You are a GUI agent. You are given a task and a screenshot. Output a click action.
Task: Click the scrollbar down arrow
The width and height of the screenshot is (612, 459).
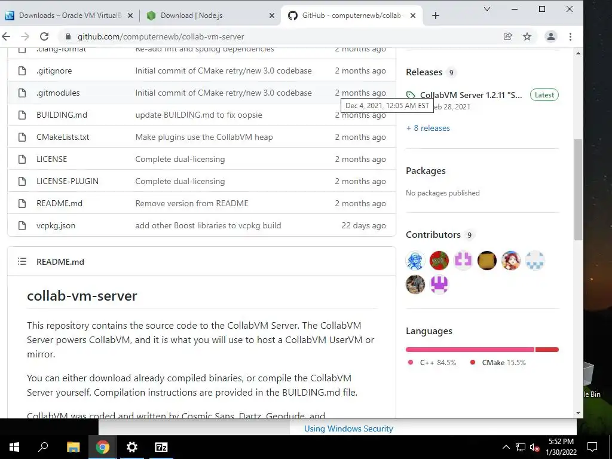578,413
